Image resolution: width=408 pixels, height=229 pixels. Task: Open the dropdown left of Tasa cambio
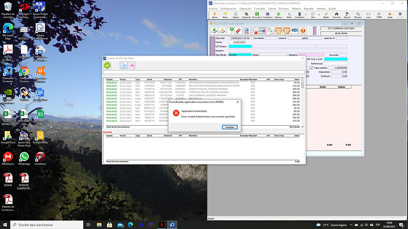pyautogui.click(x=311, y=68)
